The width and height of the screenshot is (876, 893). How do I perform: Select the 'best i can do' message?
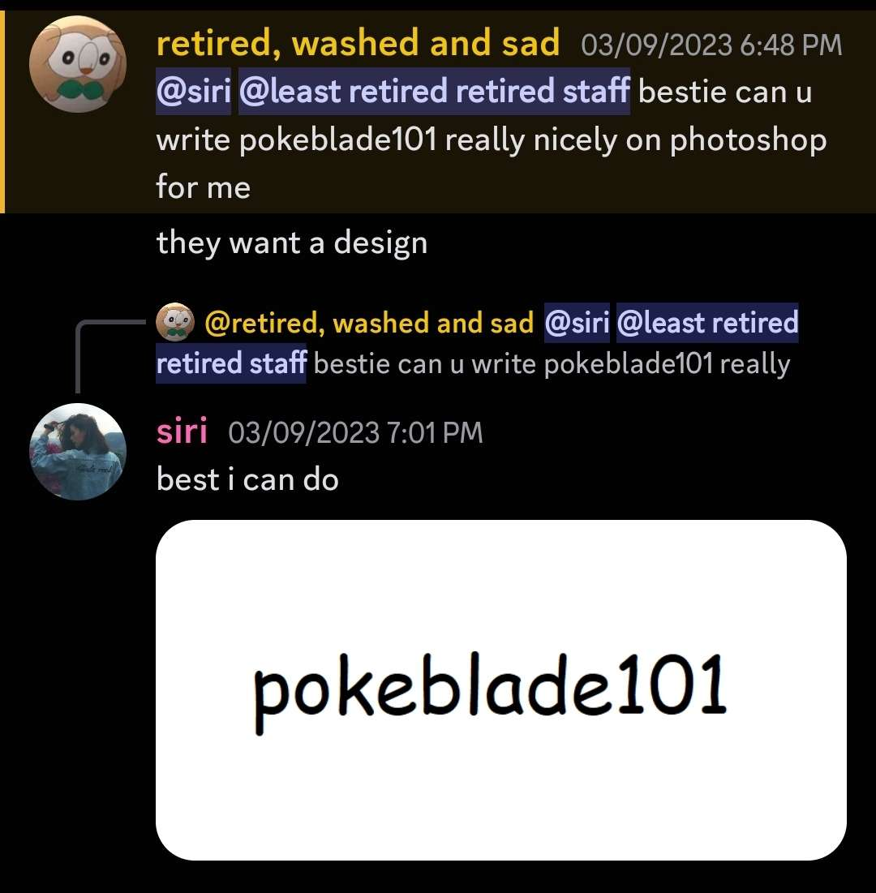tap(247, 479)
